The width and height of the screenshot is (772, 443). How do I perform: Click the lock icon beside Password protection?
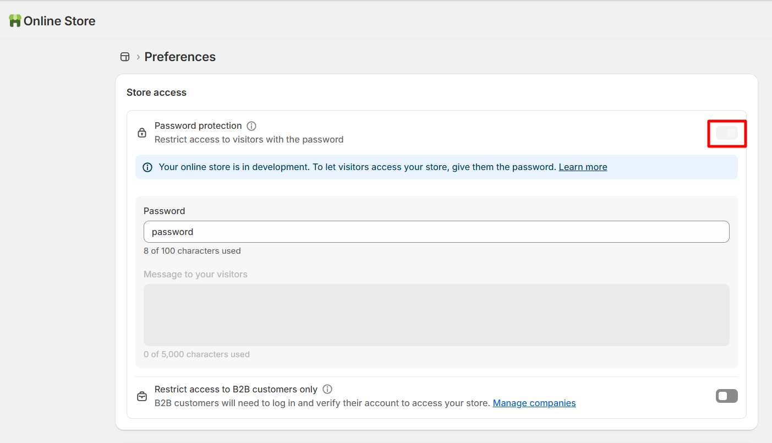pyautogui.click(x=142, y=133)
